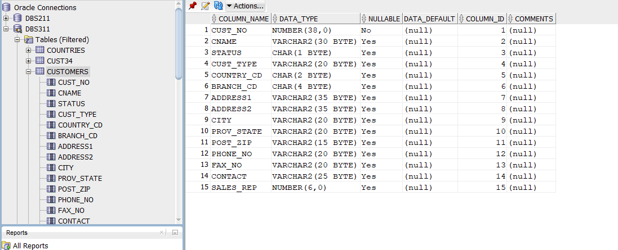This screenshot has width=618, height=250.
Task: Click scrollbar down arrow in connections tree
Action: point(179,220)
